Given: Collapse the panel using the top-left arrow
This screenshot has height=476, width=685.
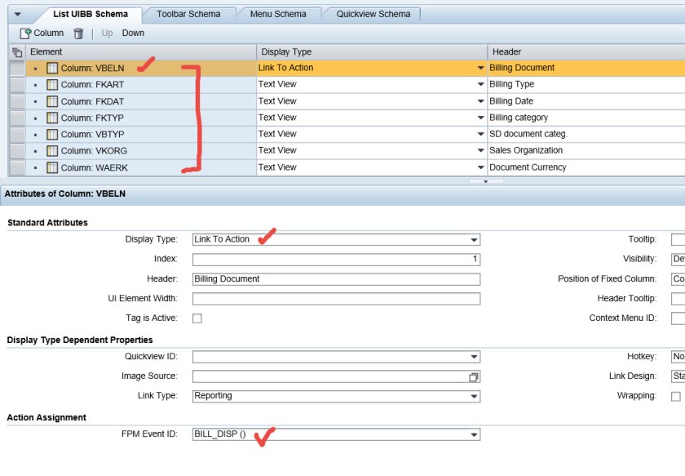Looking at the screenshot, I should 18,14.
